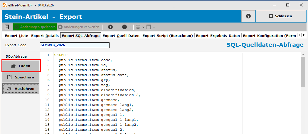Image resolution: width=308 pixels, height=134 pixels.
Task: Click the eXtra4 app icon in title bar
Action: [5, 5]
